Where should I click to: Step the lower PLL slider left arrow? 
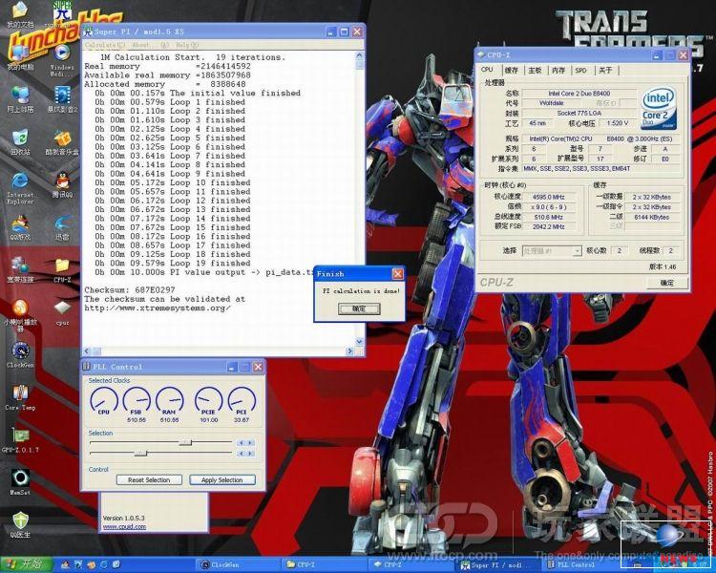pyautogui.click(x=242, y=454)
